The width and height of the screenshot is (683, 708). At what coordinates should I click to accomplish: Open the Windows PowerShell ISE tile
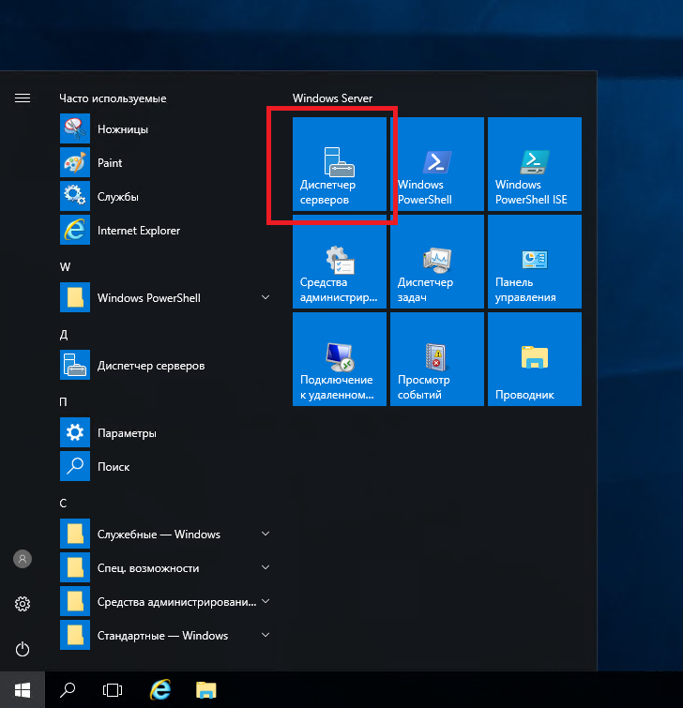coord(534,164)
